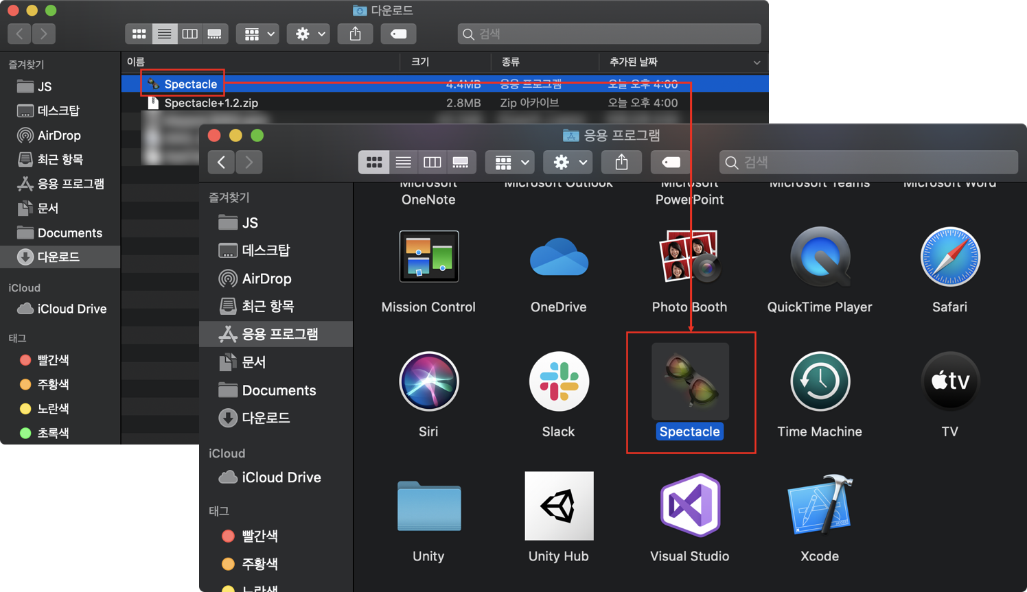Open the Mission Control app icon

[x=428, y=257]
